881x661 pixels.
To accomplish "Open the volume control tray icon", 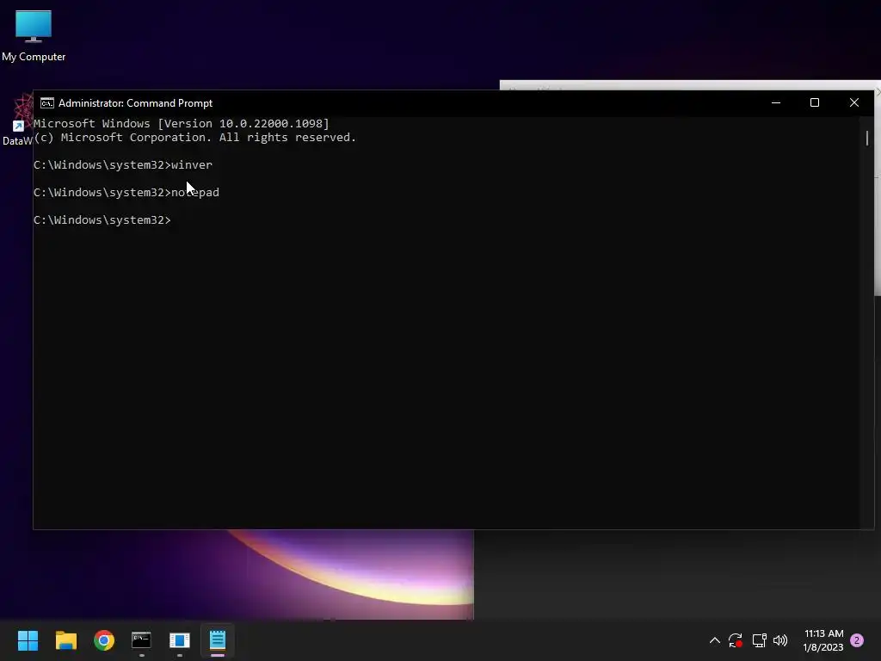I will click(780, 640).
